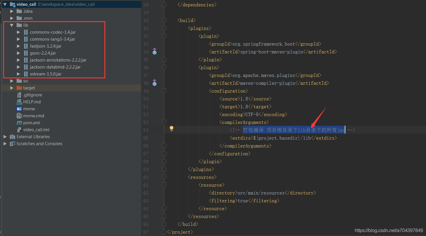Screen dimensions: 426x236
Task: Collapse the video_call project root arrow
Action: (5, 4)
